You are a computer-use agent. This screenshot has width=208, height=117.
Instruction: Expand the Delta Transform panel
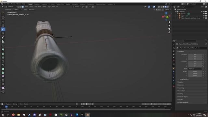coord(184,79)
